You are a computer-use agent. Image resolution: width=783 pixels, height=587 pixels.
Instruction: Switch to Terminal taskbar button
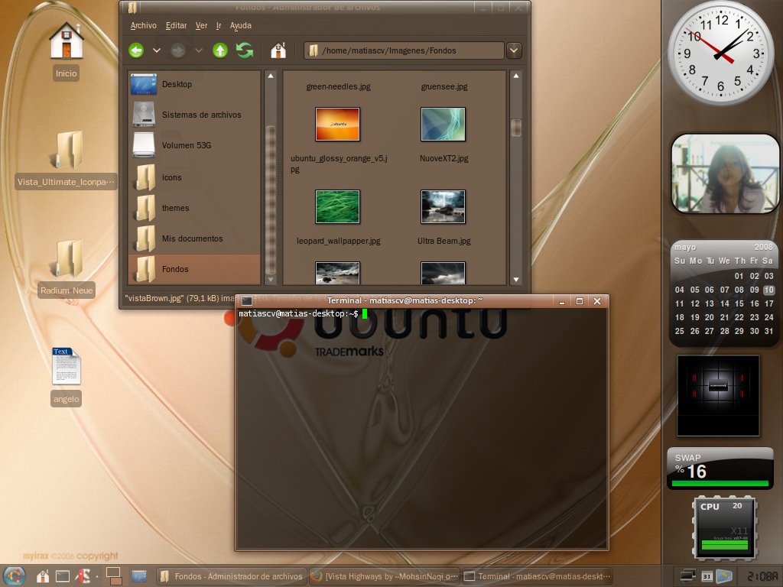coord(537,576)
